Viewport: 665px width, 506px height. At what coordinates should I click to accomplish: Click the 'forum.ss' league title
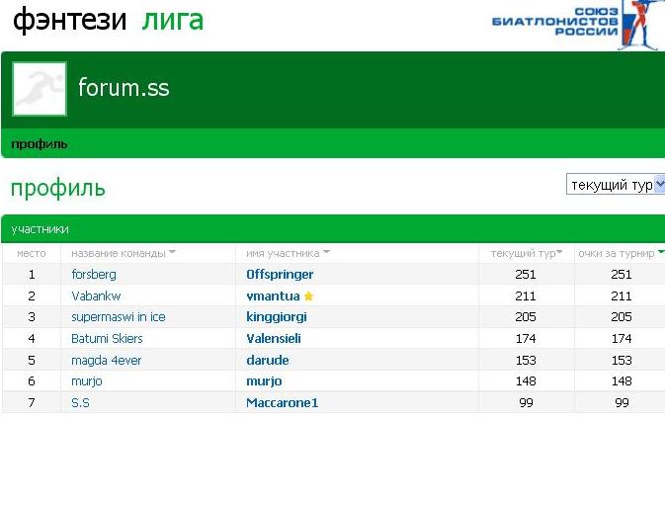pos(124,88)
